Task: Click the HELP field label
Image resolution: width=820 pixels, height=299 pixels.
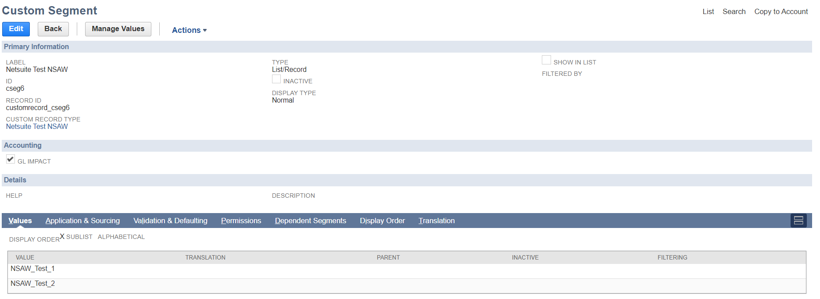Action: click(x=14, y=196)
